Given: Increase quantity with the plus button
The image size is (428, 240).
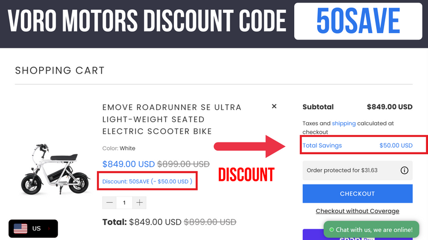Looking at the screenshot, I should 139,203.
